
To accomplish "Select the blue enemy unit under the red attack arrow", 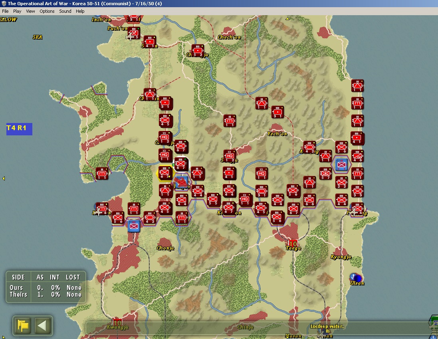I will [182, 182].
